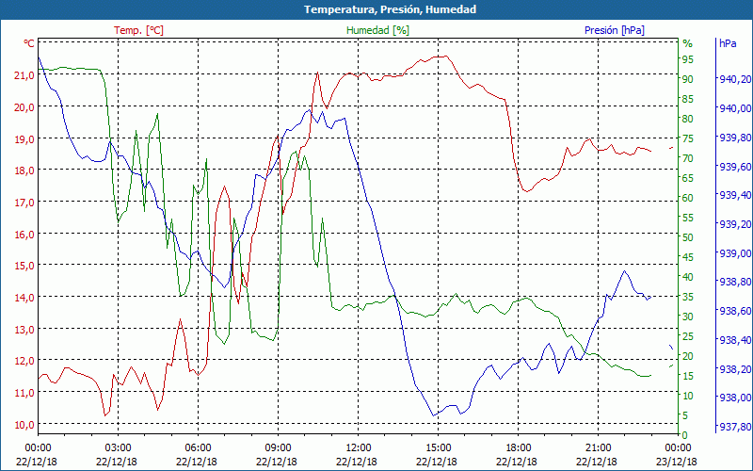Image resolution: width=753 pixels, height=471 pixels.
Task: Click humidity axis value 20
Action: click(688, 356)
